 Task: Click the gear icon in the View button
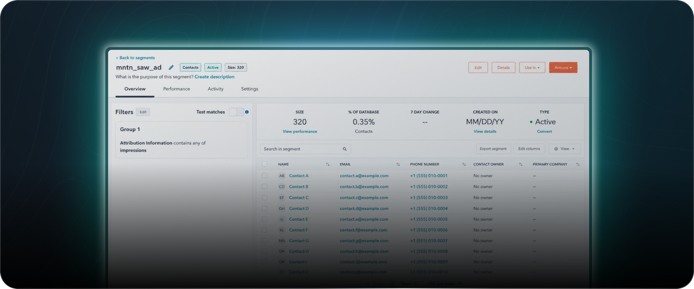coord(556,149)
